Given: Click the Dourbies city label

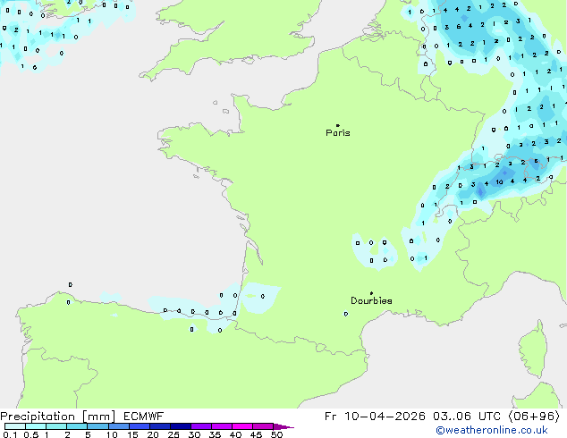Looking at the screenshot, I should (x=371, y=300).
